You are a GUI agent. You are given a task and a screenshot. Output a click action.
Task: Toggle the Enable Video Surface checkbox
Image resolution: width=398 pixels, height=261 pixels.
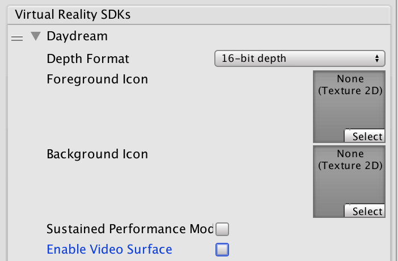pyautogui.click(x=222, y=249)
